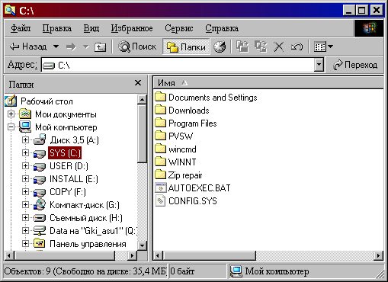Expand the Съемный диск (H:) node
388x282 pixels.
pos(25,217)
